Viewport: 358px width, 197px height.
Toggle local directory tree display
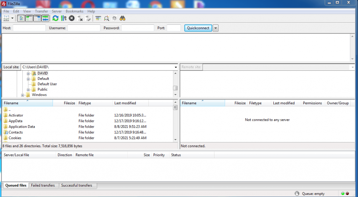click(x=29, y=18)
